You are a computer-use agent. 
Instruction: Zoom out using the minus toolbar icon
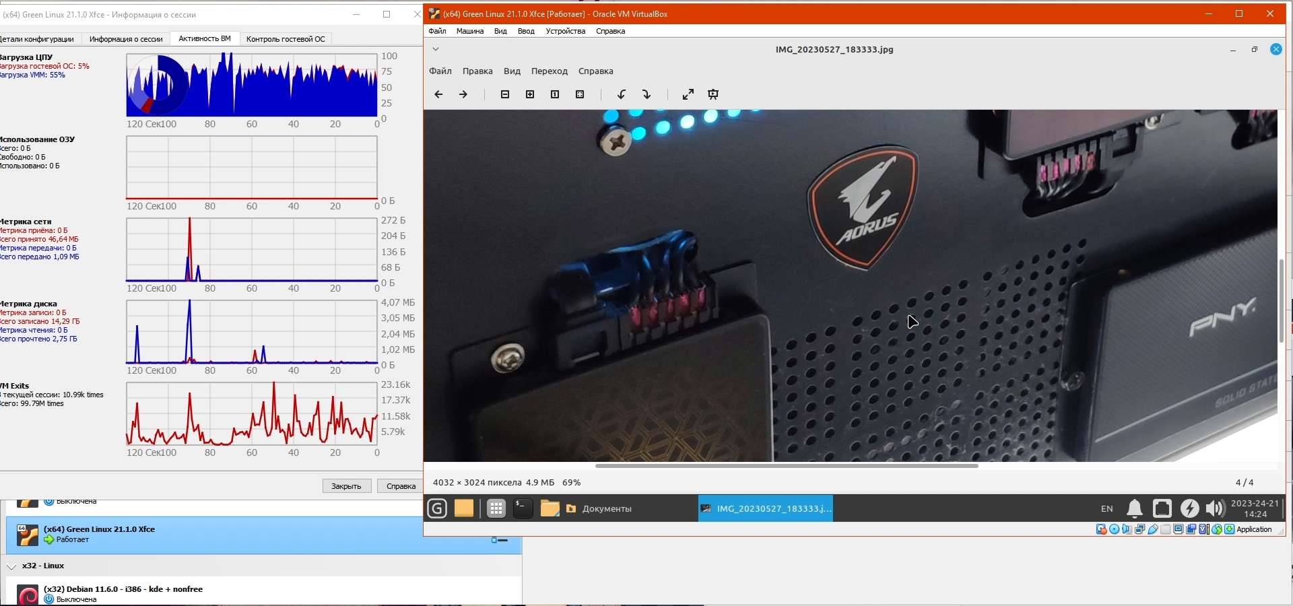pyautogui.click(x=505, y=95)
